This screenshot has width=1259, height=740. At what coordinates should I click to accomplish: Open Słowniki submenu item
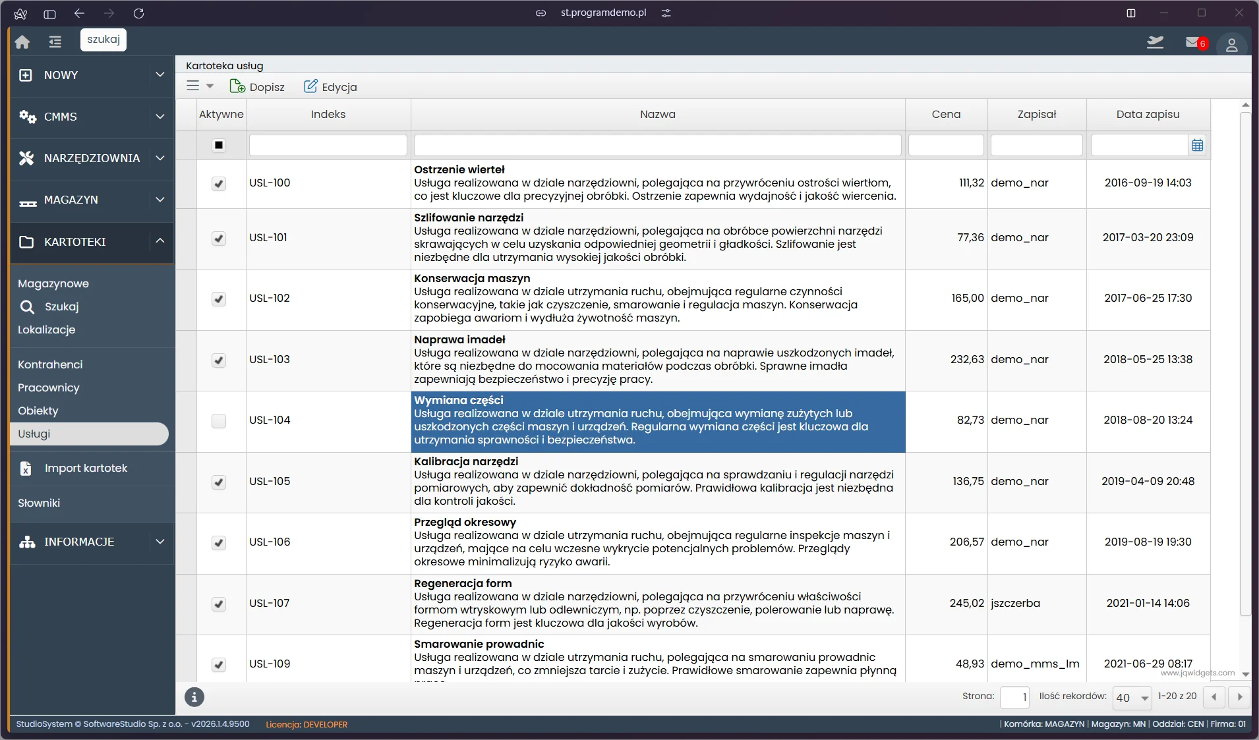tap(39, 503)
